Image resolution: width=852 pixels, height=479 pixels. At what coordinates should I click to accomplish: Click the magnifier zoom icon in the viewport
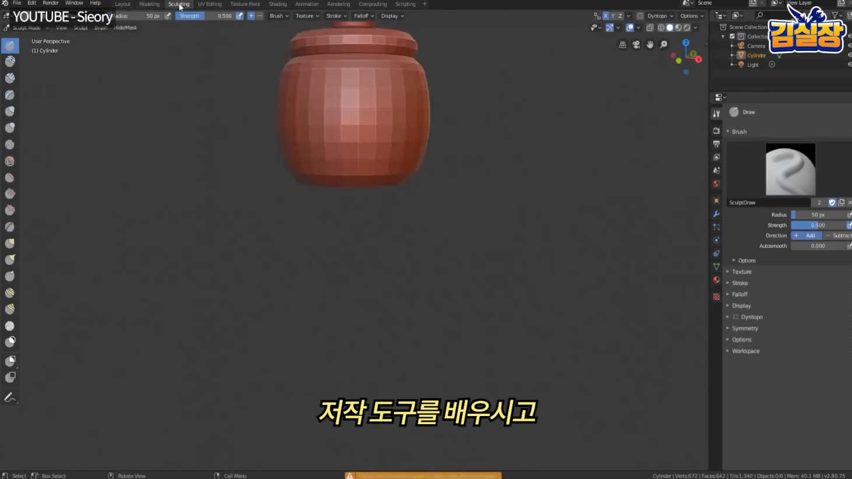663,45
